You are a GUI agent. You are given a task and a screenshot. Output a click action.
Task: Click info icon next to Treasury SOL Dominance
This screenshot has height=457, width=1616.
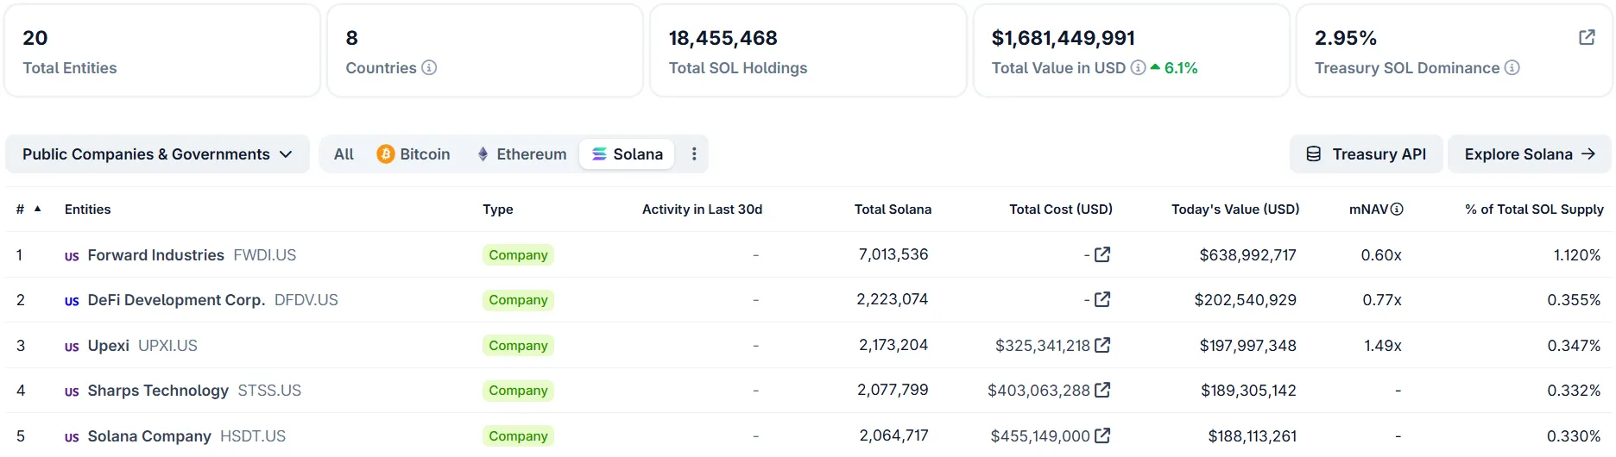click(x=1512, y=67)
